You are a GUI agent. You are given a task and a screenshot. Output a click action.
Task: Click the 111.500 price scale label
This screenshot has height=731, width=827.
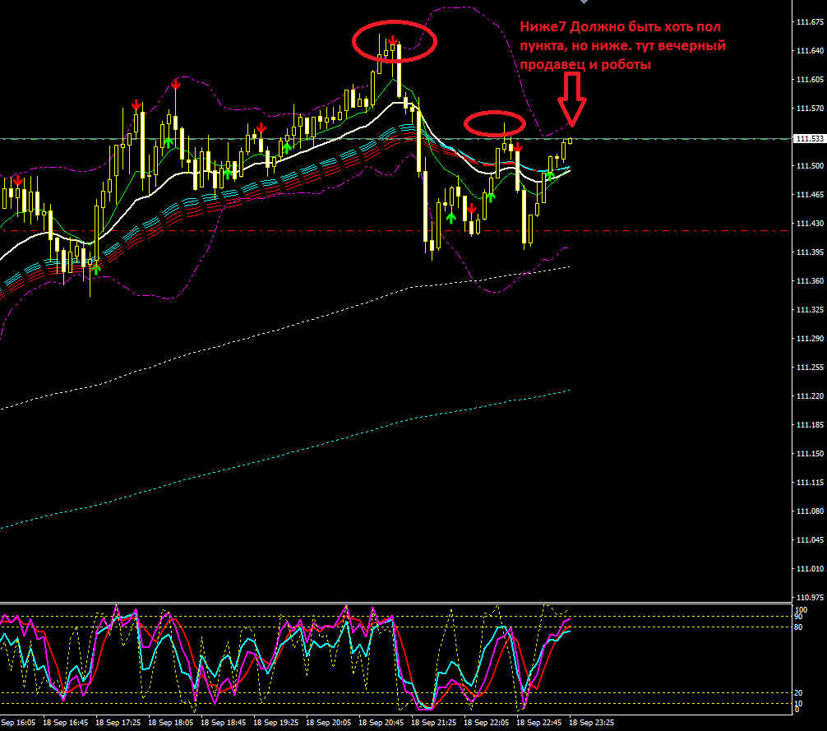[810, 166]
